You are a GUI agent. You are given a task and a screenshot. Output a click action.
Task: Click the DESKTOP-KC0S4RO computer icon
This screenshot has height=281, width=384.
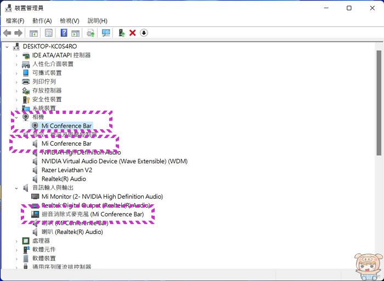(x=16, y=46)
